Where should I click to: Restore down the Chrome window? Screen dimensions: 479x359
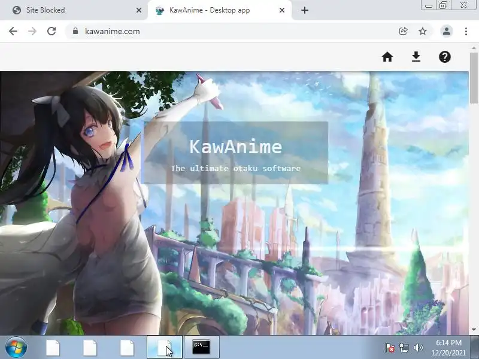(443, 5)
